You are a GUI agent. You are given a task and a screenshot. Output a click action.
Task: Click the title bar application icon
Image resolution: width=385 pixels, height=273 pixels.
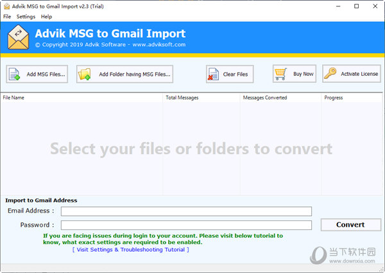[7, 6]
